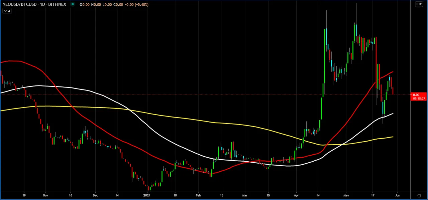Image resolution: width=428 pixels, height=200 pixels.
Task: Click the green market status dot
Action: [73, 4]
